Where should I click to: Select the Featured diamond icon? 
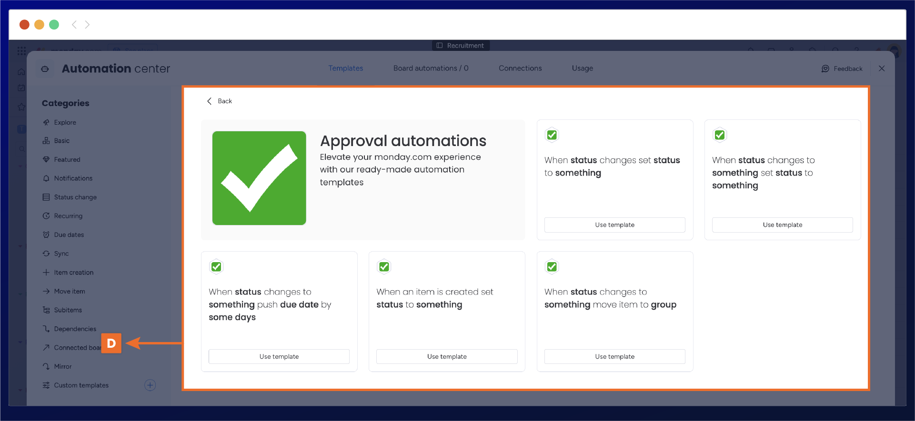(46, 159)
